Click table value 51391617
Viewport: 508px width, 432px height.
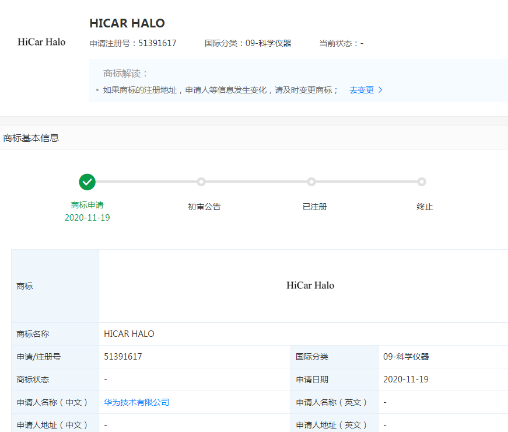[x=123, y=357]
